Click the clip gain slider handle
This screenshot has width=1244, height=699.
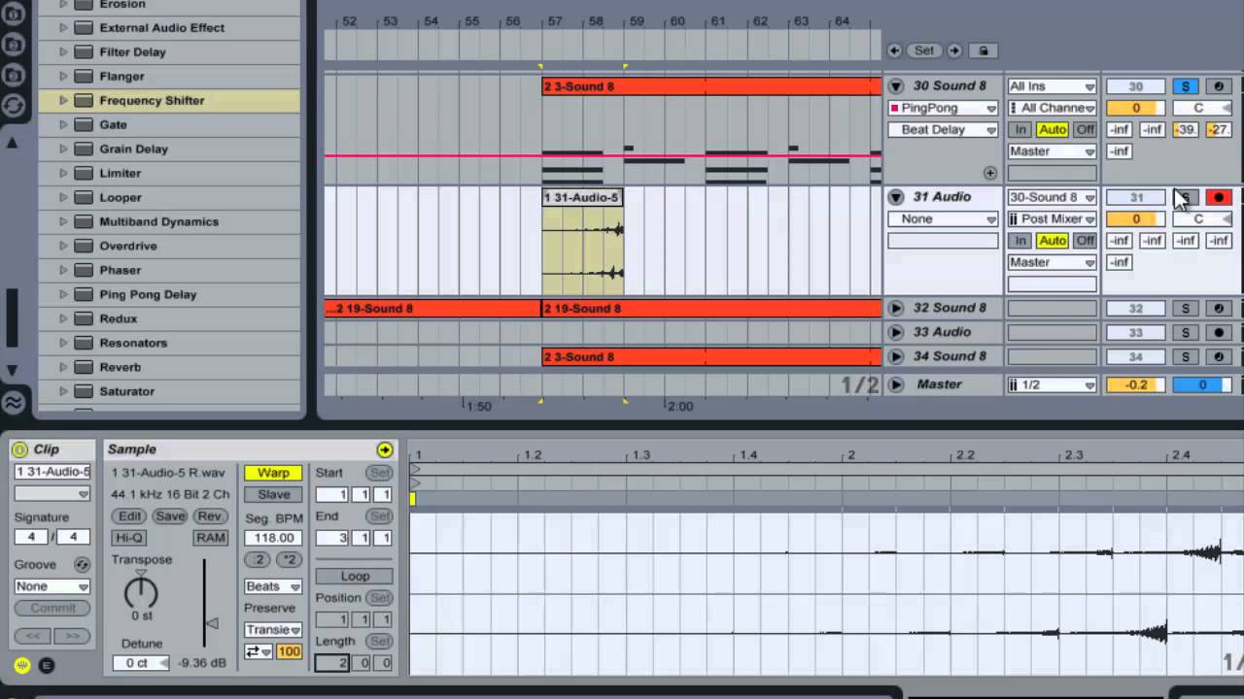click(x=211, y=623)
